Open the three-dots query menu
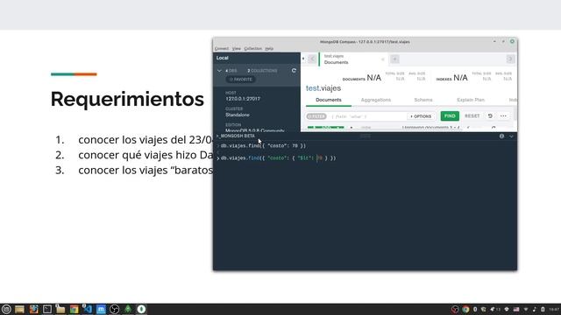 (503, 116)
